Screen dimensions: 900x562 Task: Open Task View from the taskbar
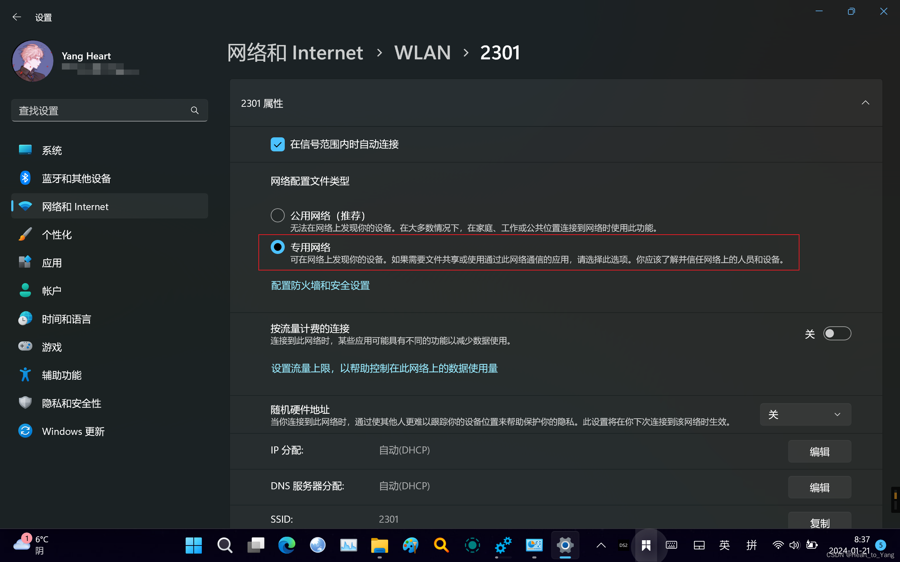pyautogui.click(x=256, y=545)
